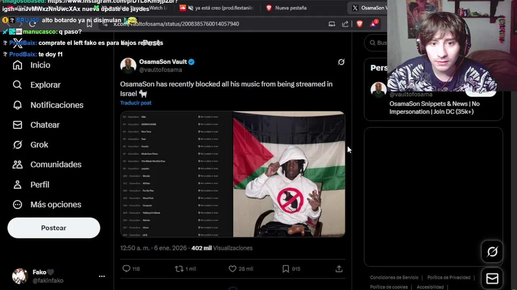Open Grok from the left sidebar
The image size is (517, 290).
pyautogui.click(x=30, y=145)
